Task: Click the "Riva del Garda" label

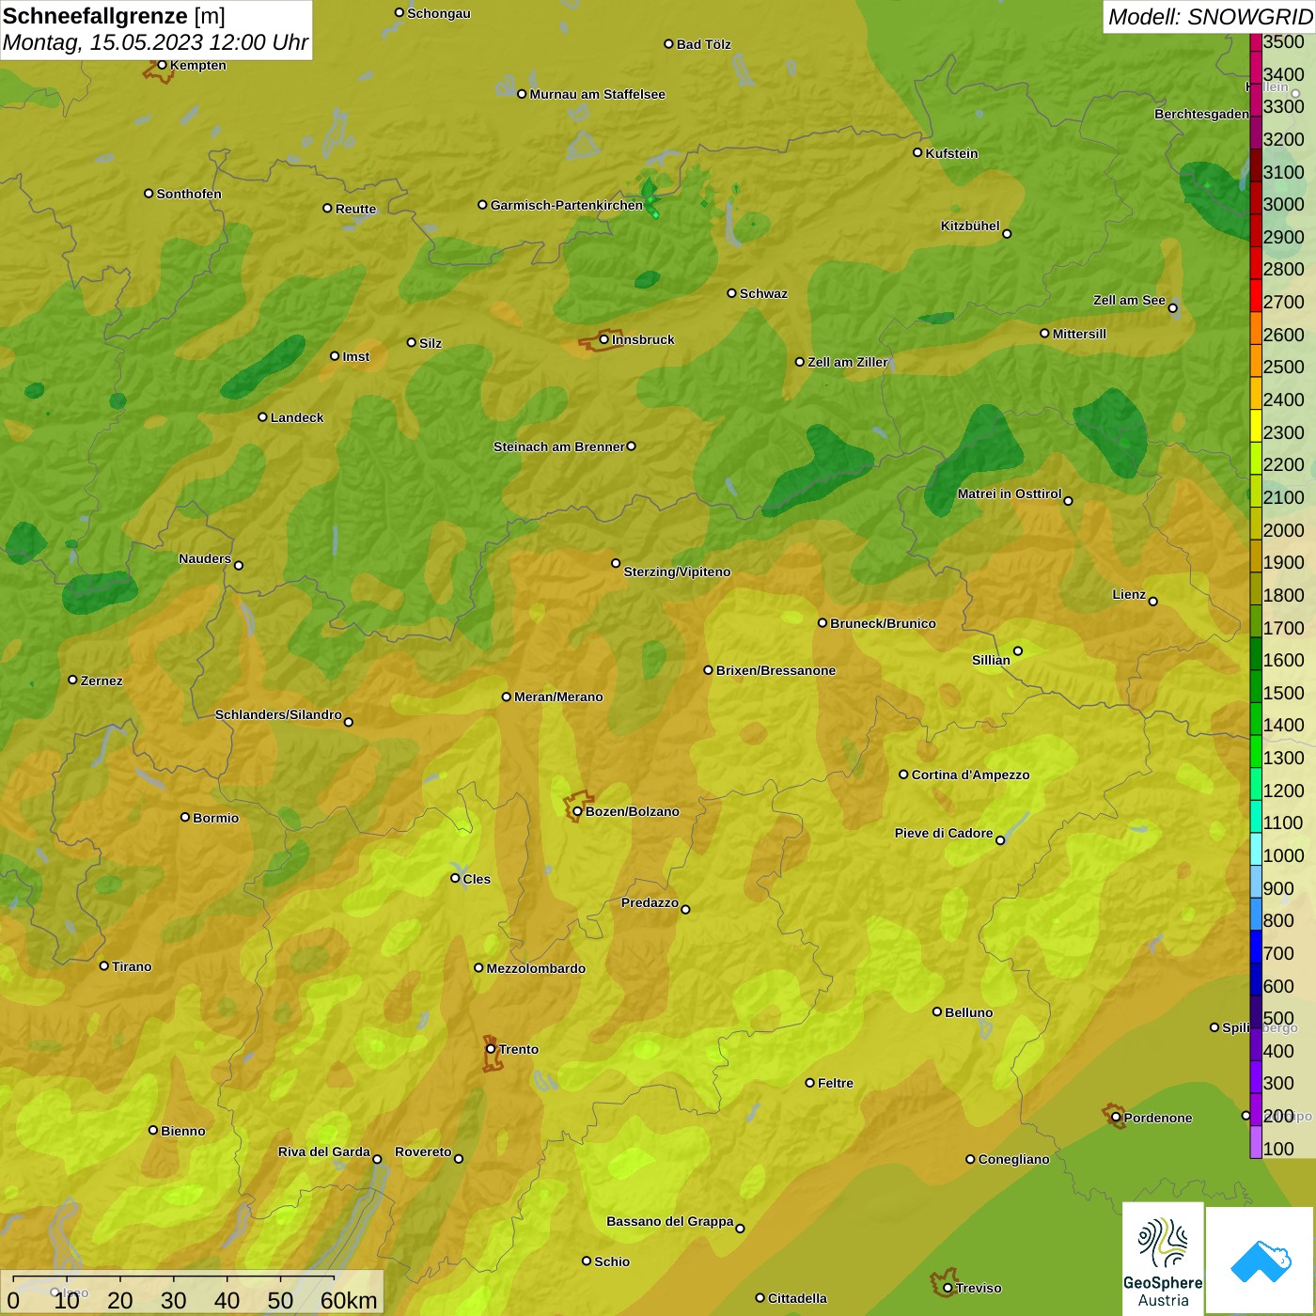Action: 324,1151
